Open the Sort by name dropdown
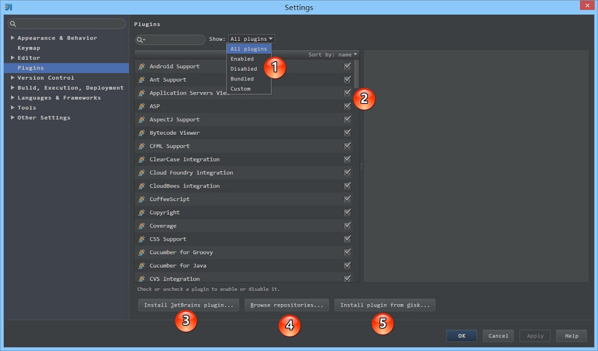Image resolution: width=598 pixels, height=351 pixels. [x=333, y=55]
